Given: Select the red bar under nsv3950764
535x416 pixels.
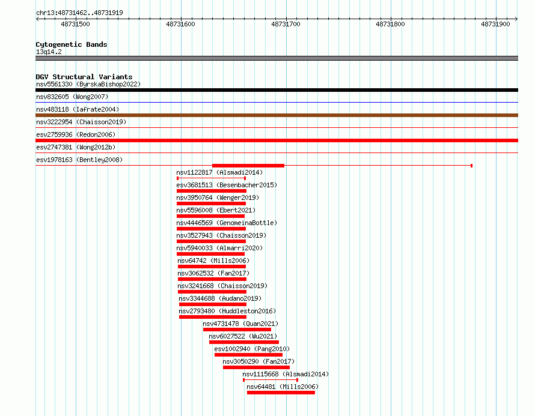Looking at the screenshot, I should click(211, 203).
